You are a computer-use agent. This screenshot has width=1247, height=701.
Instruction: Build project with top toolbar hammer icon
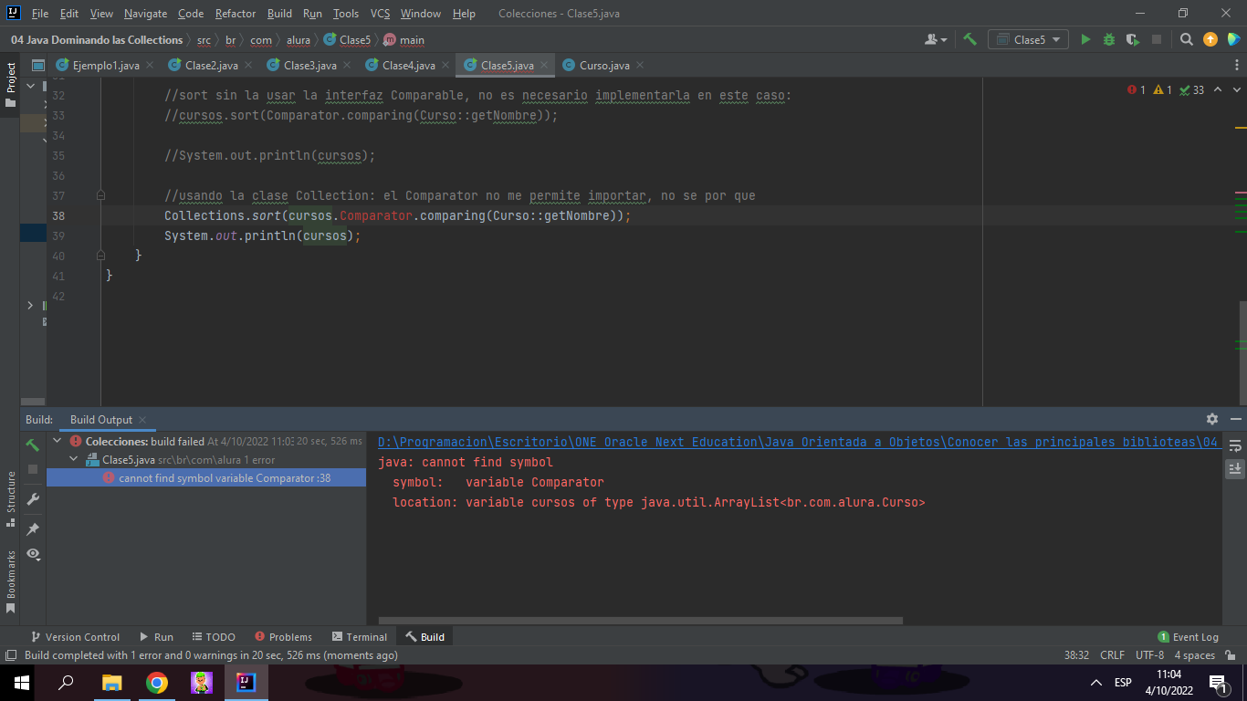969,39
